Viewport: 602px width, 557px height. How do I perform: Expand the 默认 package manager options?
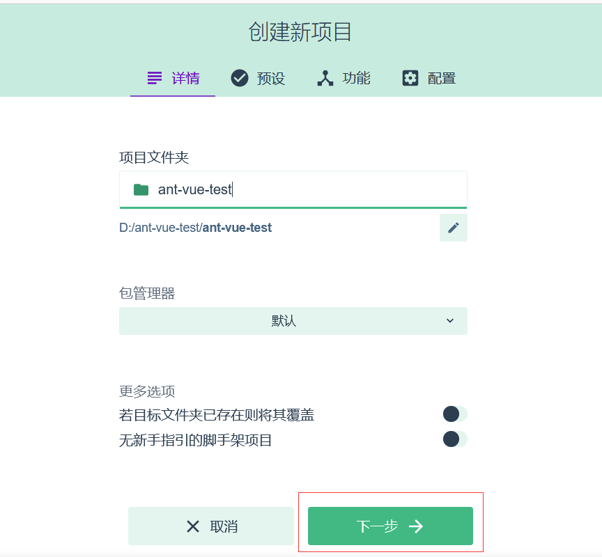coord(293,321)
